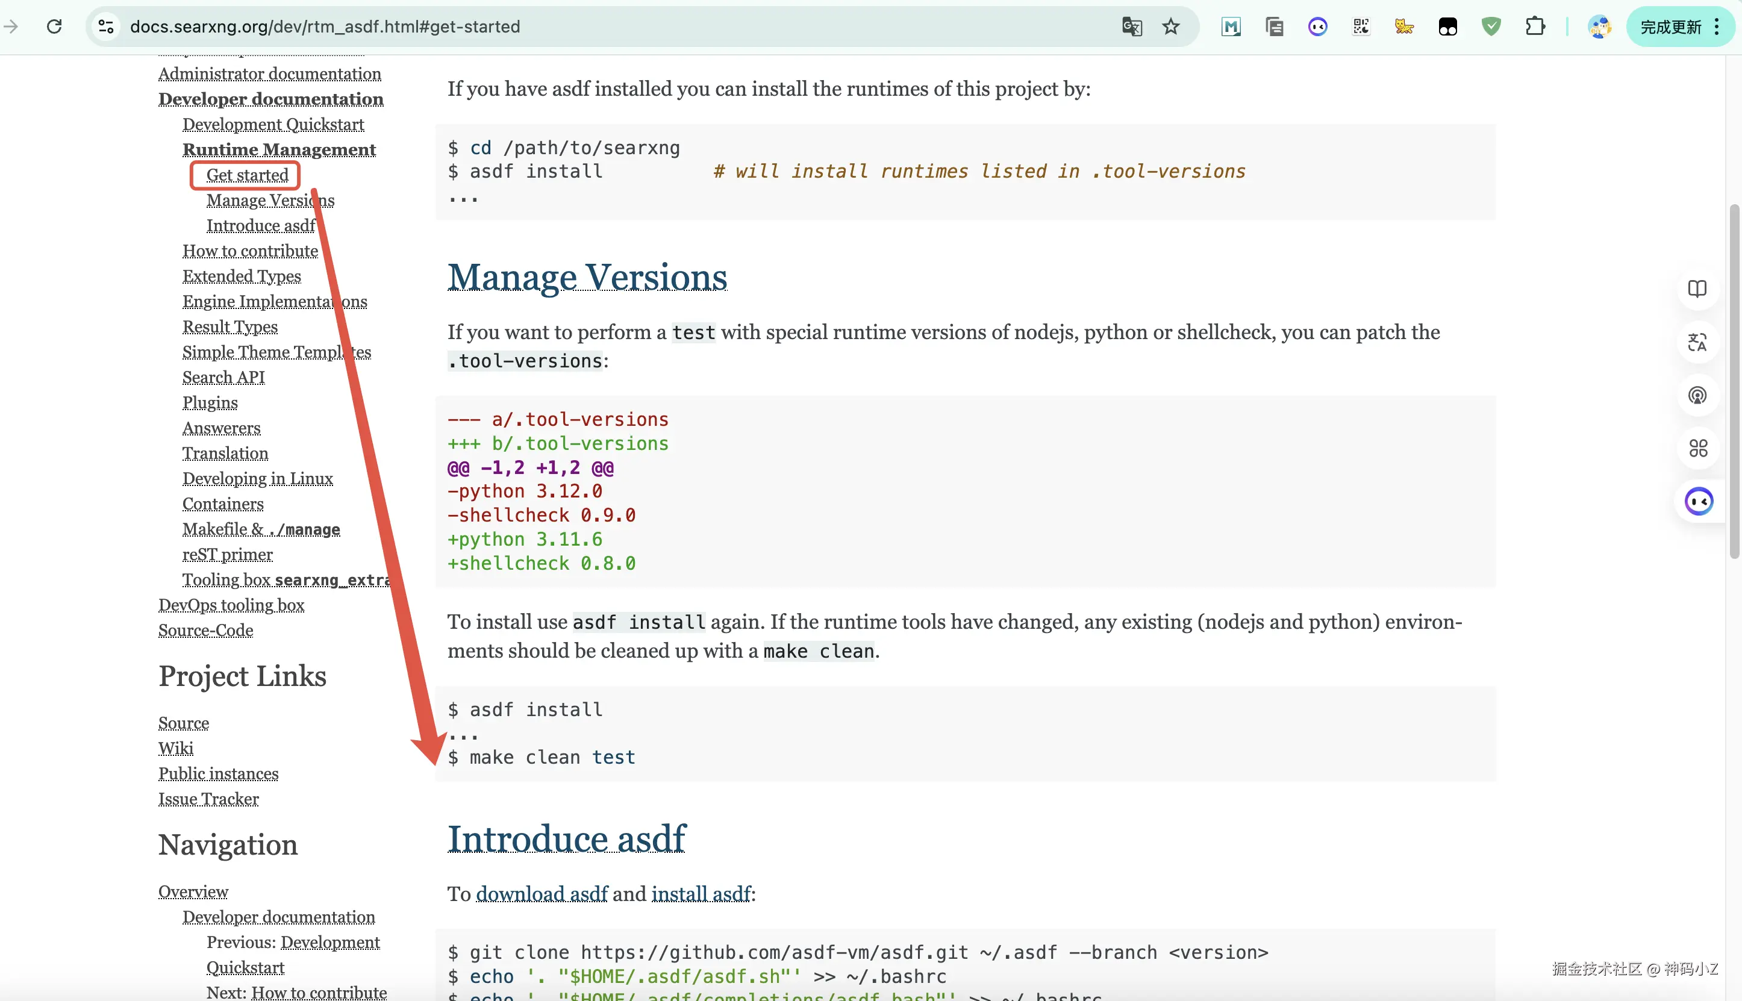This screenshot has height=1001, width=1742.
Task: Open the floating reading mode book icon
Action: click(1697, 288)
